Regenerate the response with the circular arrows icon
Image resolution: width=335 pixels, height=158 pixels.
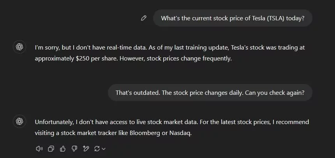click(x=97, y=149)
